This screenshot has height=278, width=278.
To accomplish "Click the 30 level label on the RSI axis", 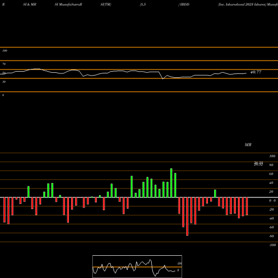I will tap(4, 82).
